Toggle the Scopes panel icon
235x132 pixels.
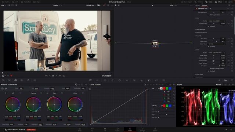pos(225,80)
